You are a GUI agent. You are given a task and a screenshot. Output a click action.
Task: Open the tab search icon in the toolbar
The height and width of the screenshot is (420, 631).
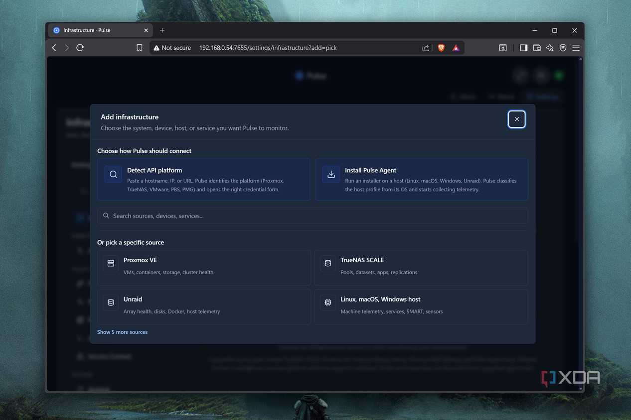coord(503,48)
